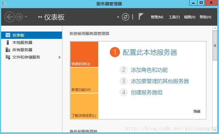Select 仪表板 in the sidebar
Viewport: 219px width, 134px height.
point(32,35)
